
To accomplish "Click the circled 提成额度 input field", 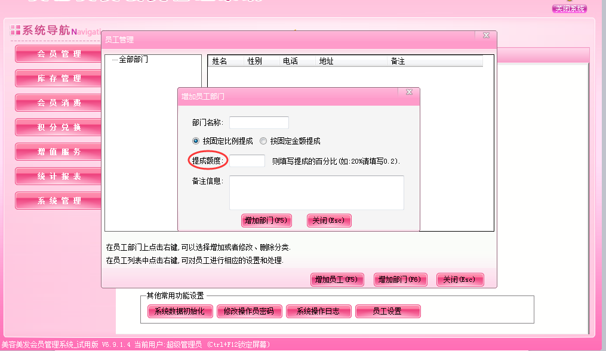I will [247, 161].
